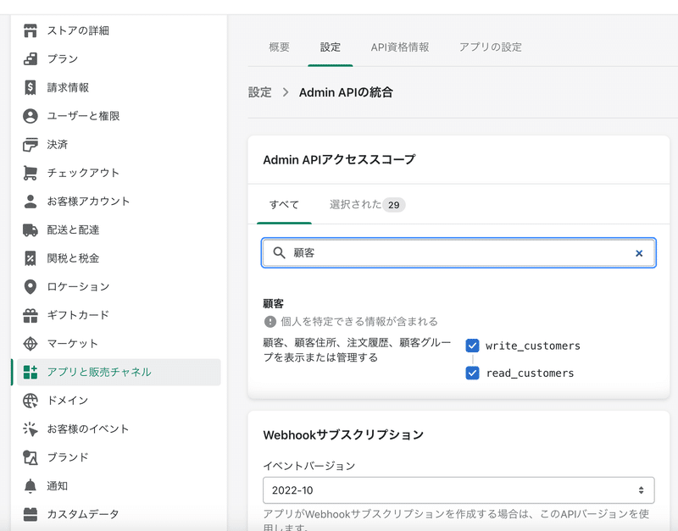The image size is (678, 531).
Task: Open the アプリの設定 tab
Action: coord(491,47)
